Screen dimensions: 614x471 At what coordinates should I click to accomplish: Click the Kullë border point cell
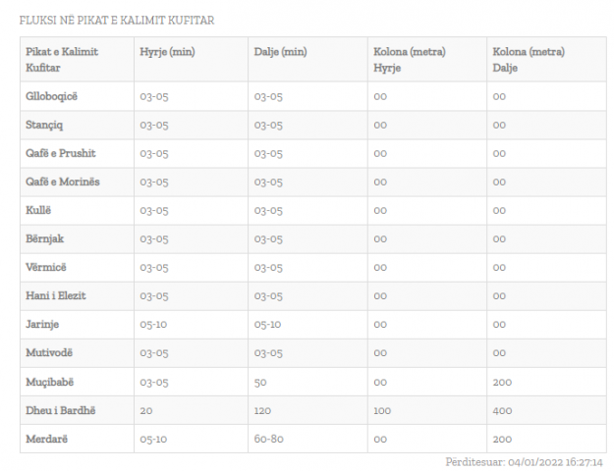tap(39, 210)
